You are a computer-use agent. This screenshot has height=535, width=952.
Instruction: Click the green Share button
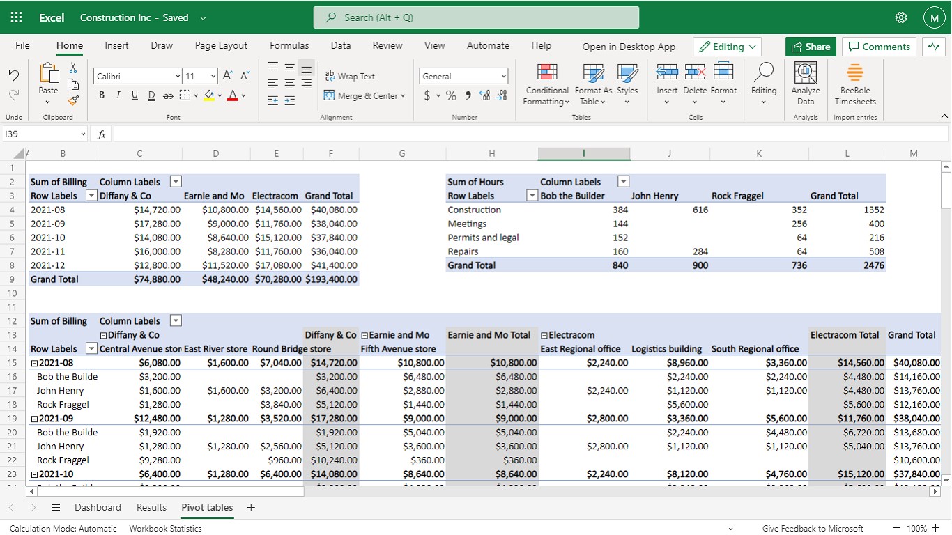(x=811, y=47)
